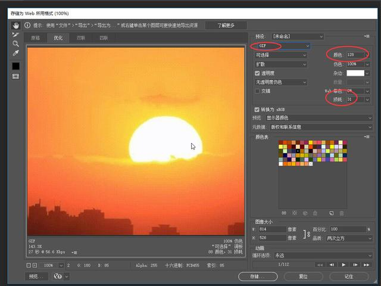381x286 pixels.
Task: Open the 循环选项 永远 looping dropdown
Action: pyautogui.click(x=323, y=256)
